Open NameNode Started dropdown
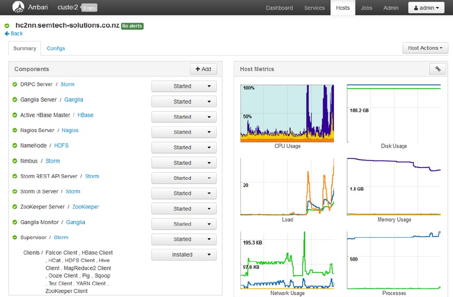 184,147
